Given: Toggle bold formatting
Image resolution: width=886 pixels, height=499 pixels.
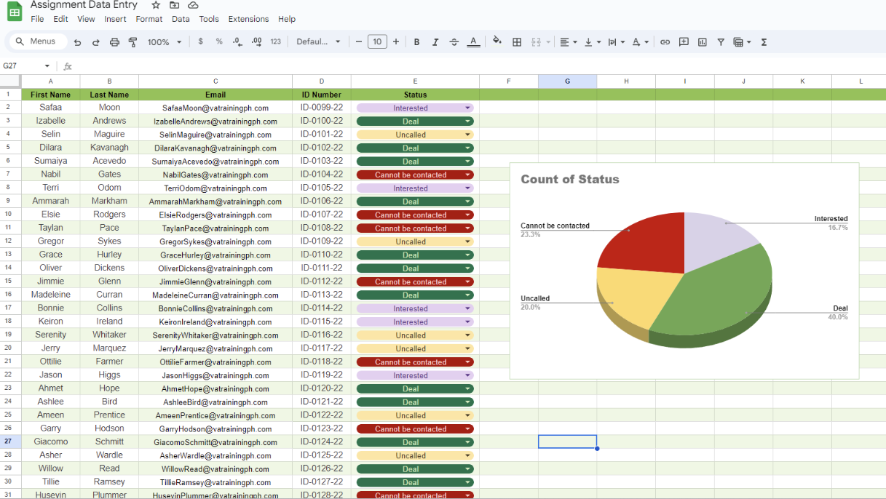Looking at the screenshot, I should coord(416,42).
